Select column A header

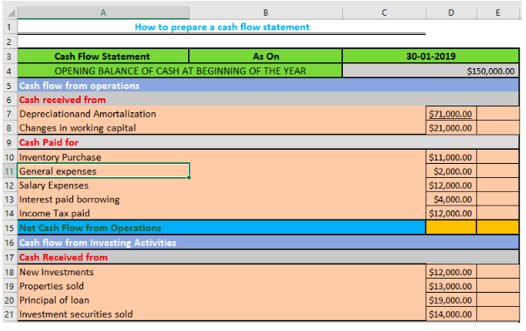(103, 12)
